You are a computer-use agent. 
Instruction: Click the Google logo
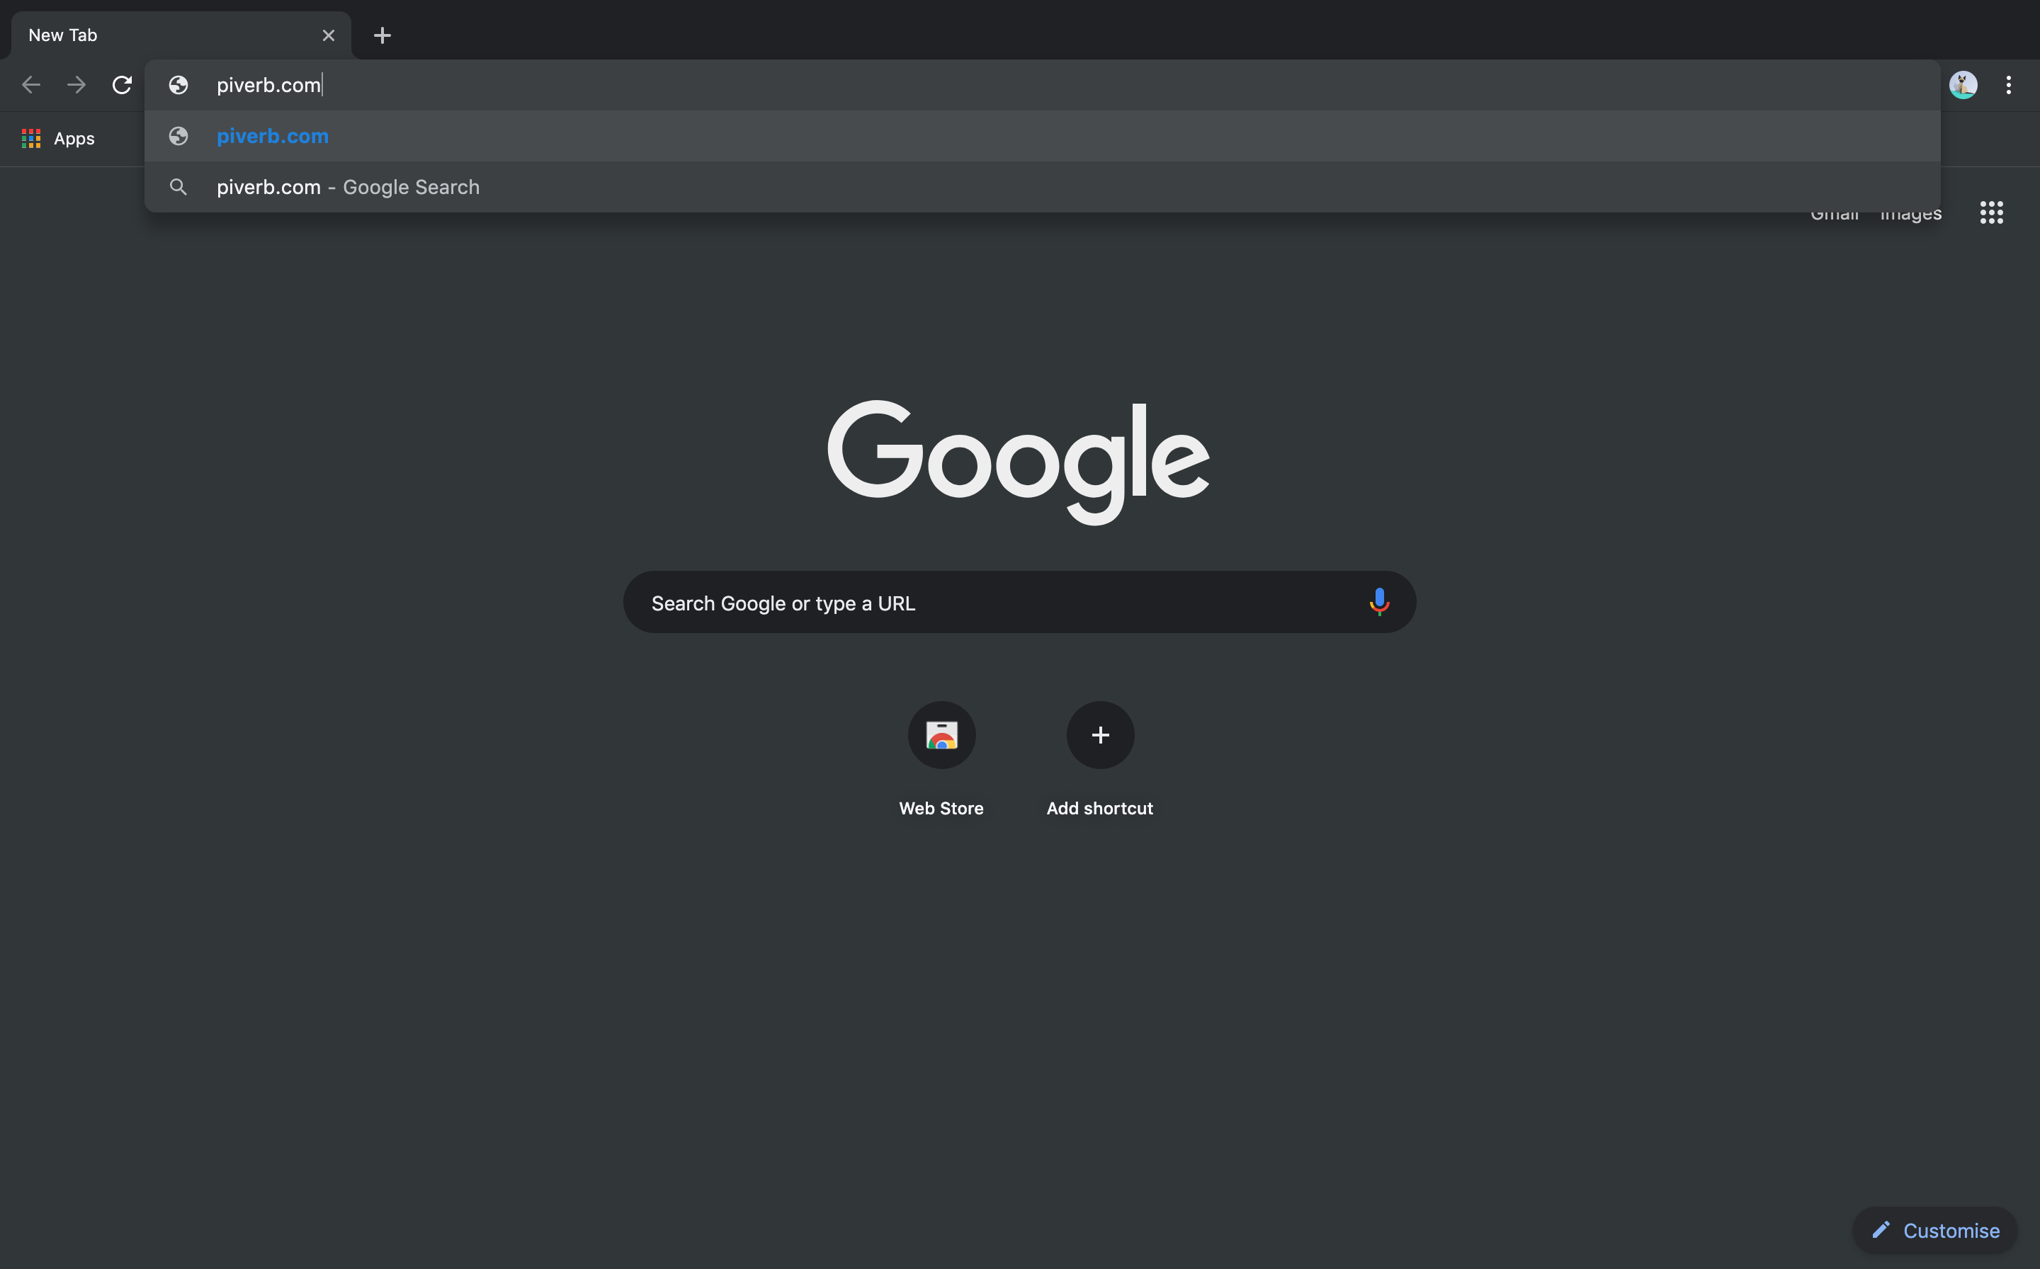pos(1019,462)
